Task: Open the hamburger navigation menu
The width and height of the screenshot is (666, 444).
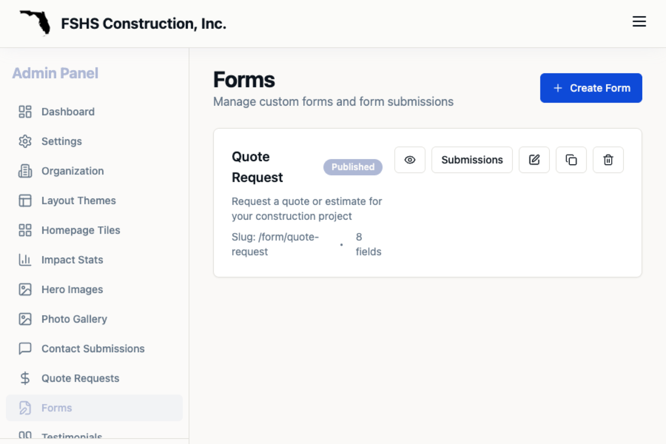Action: pos(639,22)
